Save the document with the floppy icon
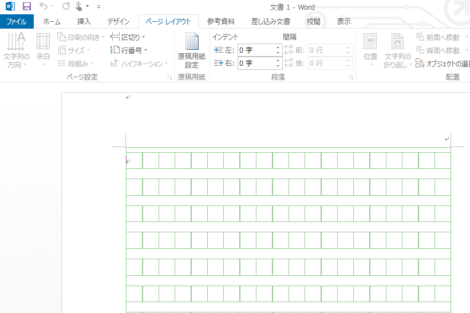This screenshot has width=470, height=313. [x=27, y=6]
